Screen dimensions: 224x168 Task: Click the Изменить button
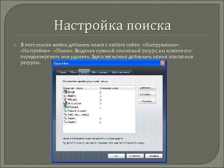[x=147, y=95]
